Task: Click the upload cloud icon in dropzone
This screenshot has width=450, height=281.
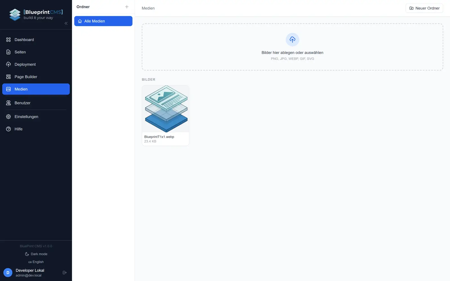Action: 292,40
